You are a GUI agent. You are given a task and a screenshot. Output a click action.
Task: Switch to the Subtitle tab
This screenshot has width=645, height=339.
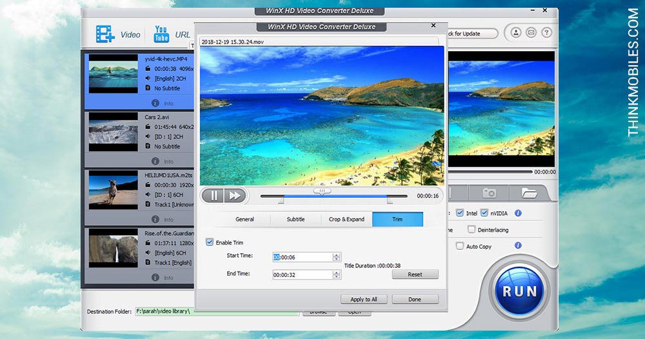[x=296, y=219]
